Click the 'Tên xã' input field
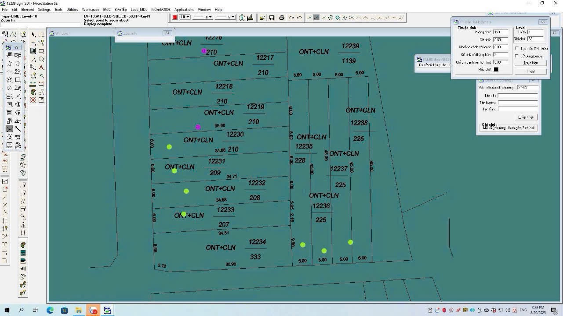This screenshot has height=316, width=563. point(517,96)
